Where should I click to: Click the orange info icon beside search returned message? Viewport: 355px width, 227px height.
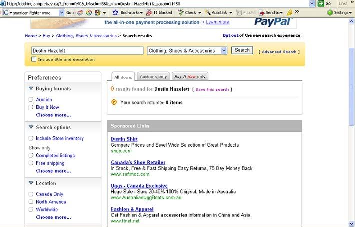(x=114, y=102)
